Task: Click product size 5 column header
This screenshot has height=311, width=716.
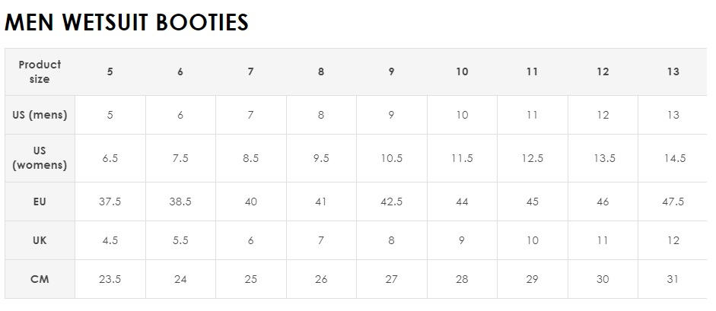Action: coord(110,71)
